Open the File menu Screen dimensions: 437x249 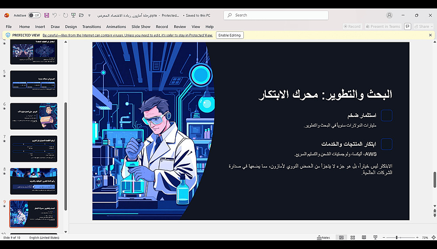9,27
